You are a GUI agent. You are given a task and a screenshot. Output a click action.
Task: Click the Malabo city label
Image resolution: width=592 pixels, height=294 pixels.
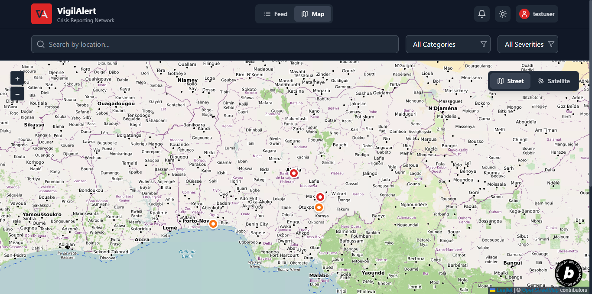click(319, 275)
